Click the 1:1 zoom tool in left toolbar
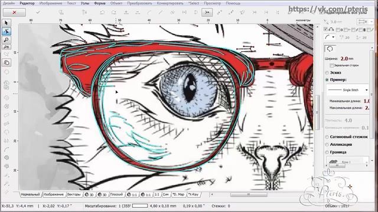The image size is (378, 212). pyautogui.click(x=6, y=47)
